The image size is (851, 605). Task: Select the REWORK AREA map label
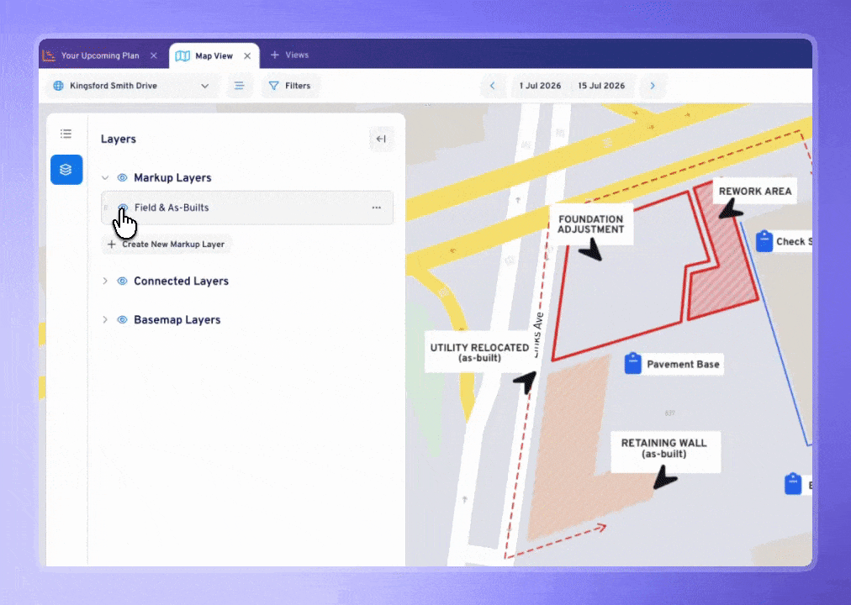pyautogui.click(x=755, y=192)
